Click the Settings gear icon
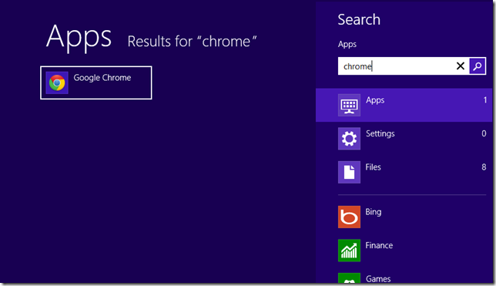 349,139
